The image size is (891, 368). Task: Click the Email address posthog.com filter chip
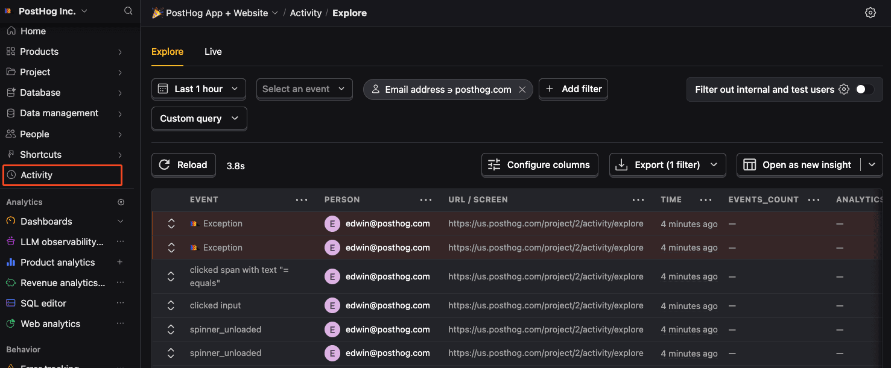[448, 89]
